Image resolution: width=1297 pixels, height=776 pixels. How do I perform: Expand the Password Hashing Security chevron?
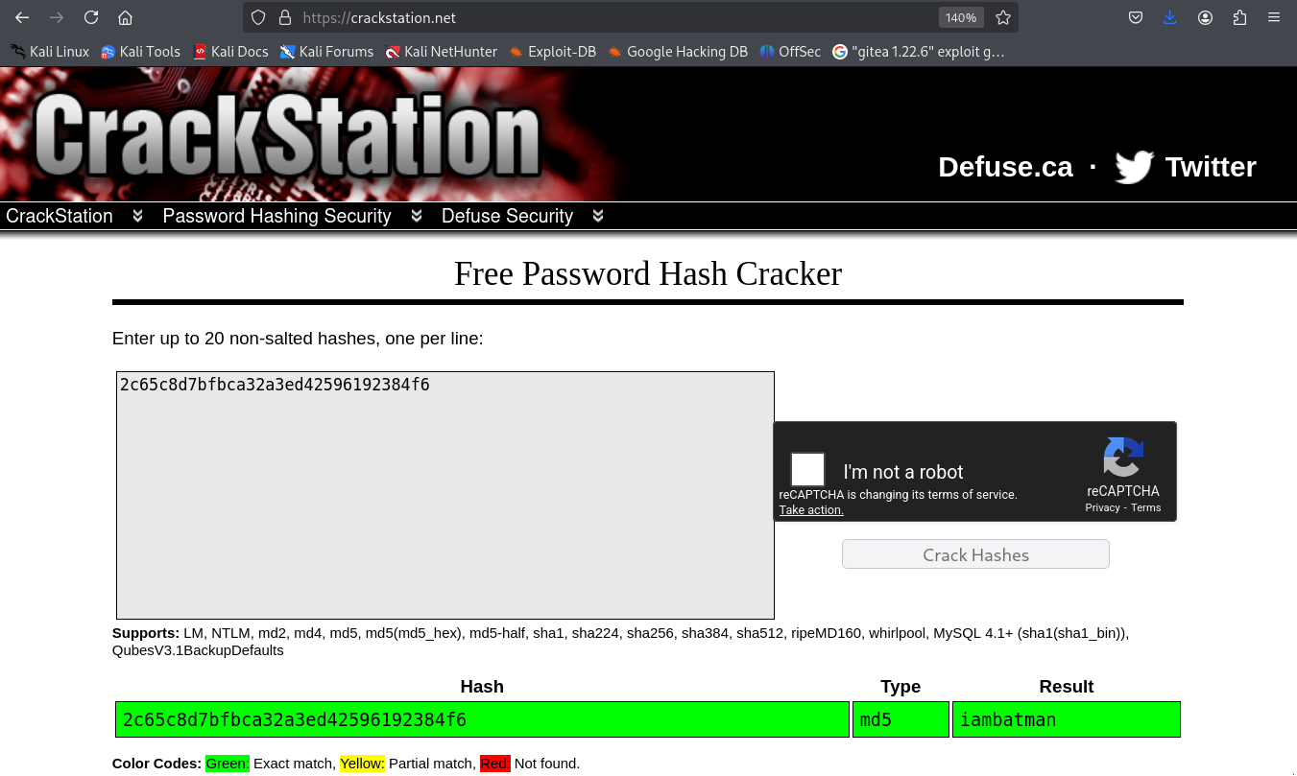(x=416, y=216)
